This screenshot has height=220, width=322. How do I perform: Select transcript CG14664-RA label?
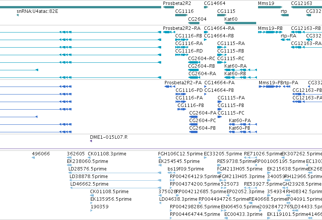coord(219,28)
